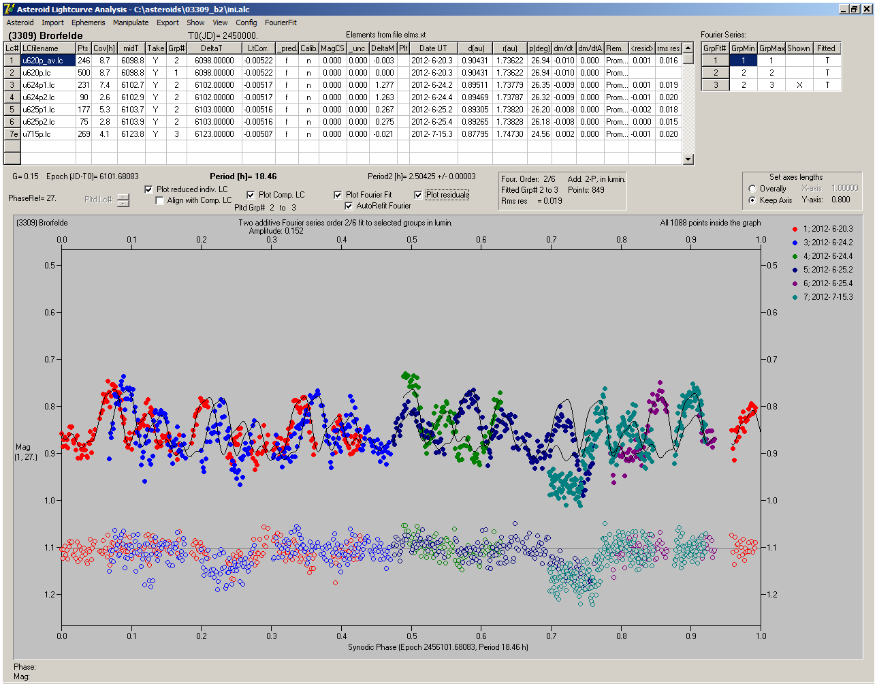Open the Config menu

point(246,22)
